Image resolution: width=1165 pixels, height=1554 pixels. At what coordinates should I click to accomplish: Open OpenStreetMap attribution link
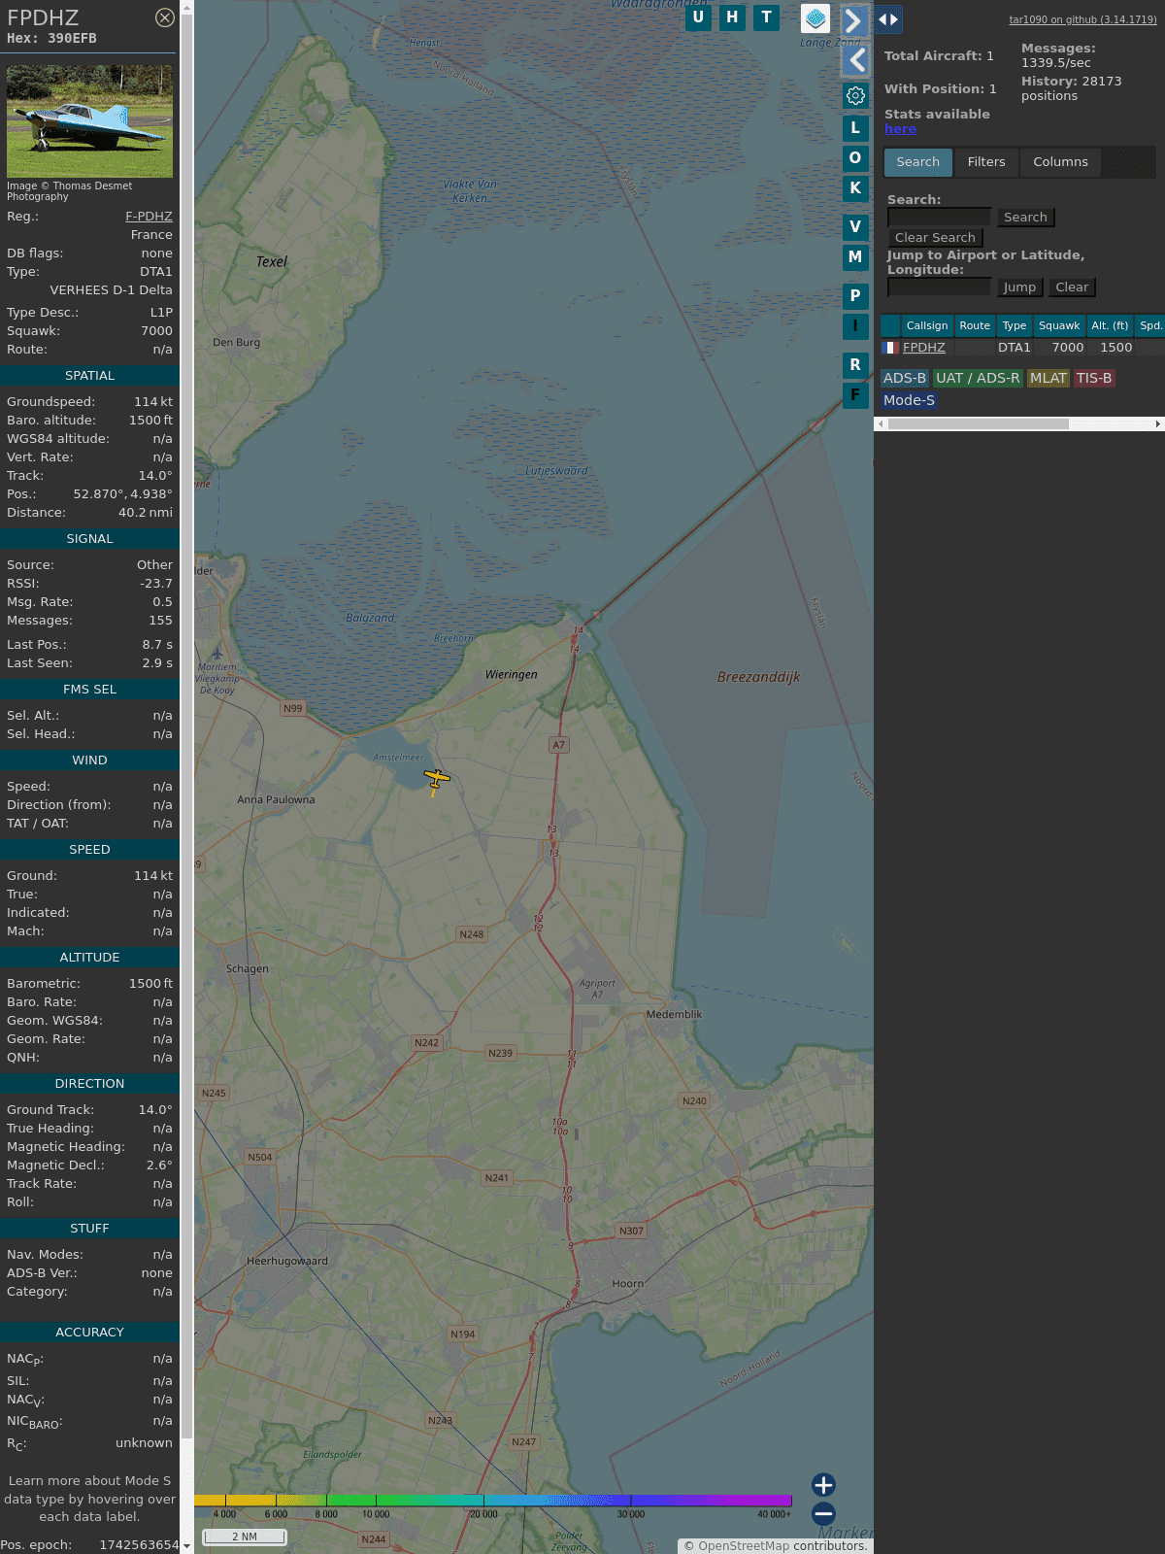click(x=744, y=1546)
